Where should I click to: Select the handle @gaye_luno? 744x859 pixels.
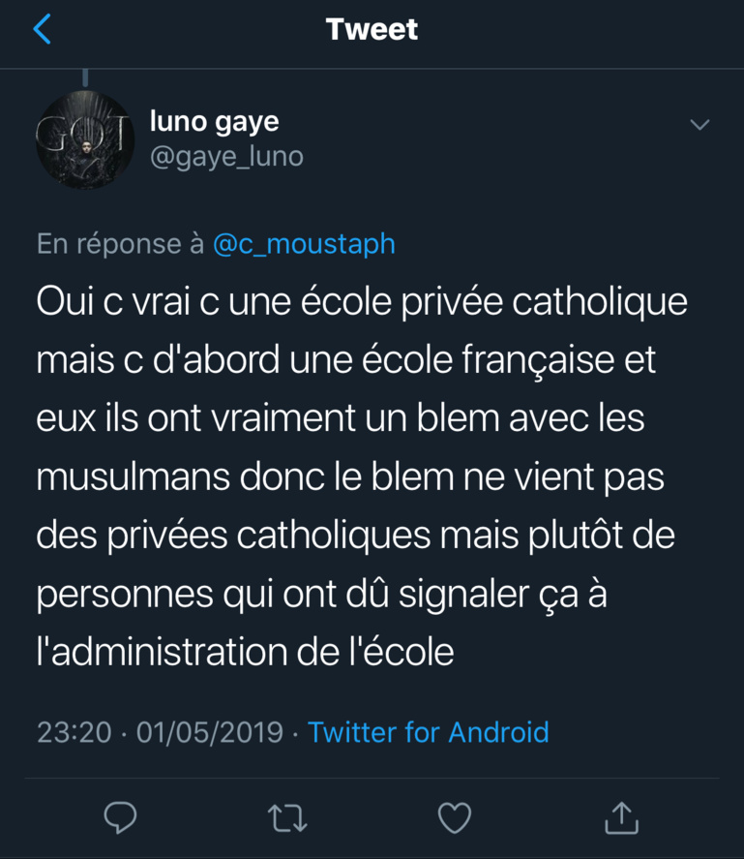pos(225,156)
